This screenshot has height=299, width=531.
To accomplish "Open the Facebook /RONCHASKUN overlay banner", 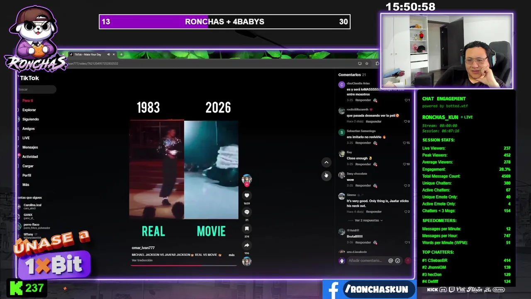I will [x=368, y=289].
